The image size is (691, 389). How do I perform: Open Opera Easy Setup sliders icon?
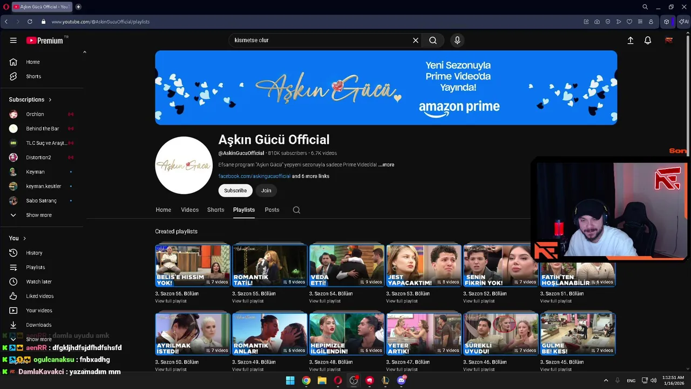point(640,22)
